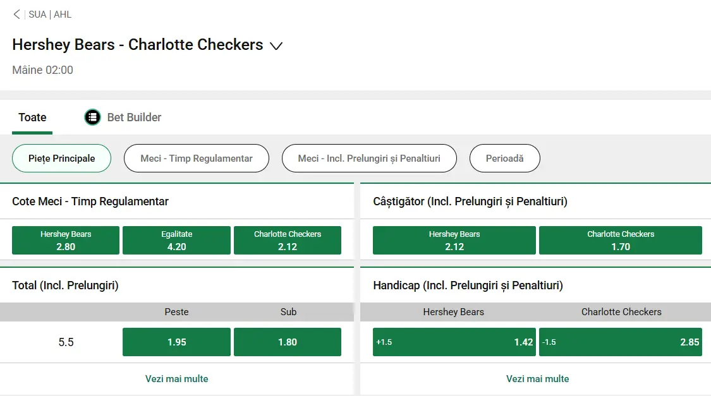Click the Bet Builder list icon
Screen dimensions: 711x396
(92, 117)
